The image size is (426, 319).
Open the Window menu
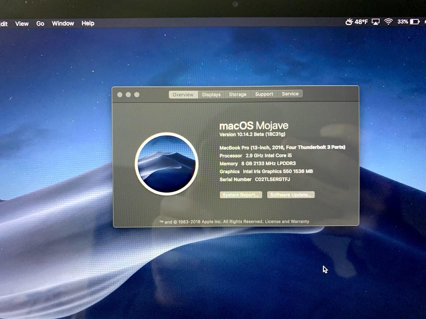[x=63, y=23]
